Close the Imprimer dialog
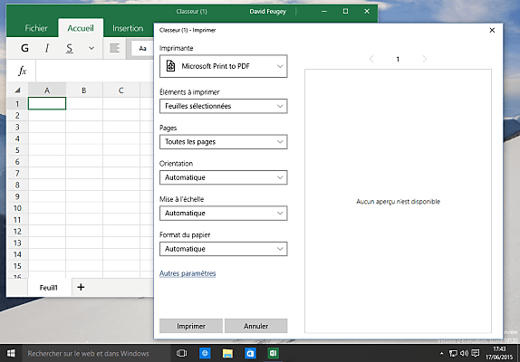Screen dimensions: 520x362 [492, 30]
